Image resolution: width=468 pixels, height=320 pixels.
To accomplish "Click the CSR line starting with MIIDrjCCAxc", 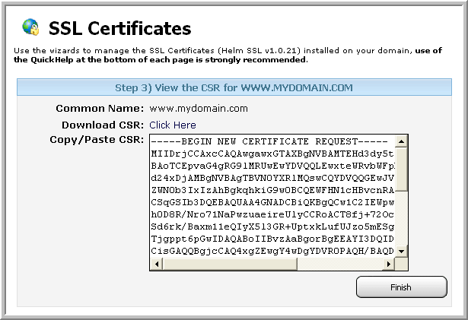I will pos(272,154).
